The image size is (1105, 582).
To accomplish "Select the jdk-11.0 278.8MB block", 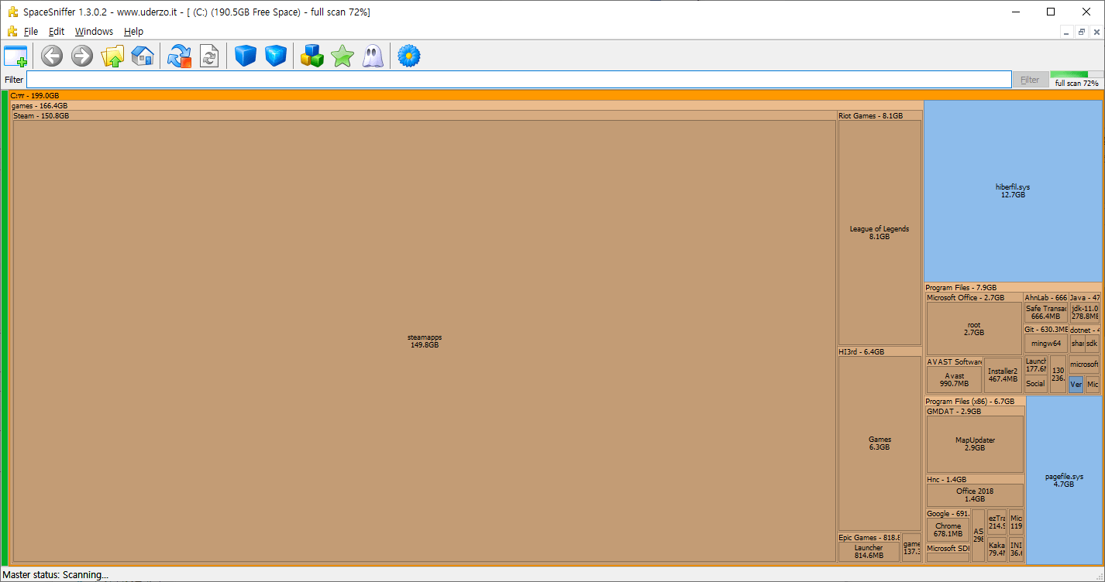I will point(1085,313).
